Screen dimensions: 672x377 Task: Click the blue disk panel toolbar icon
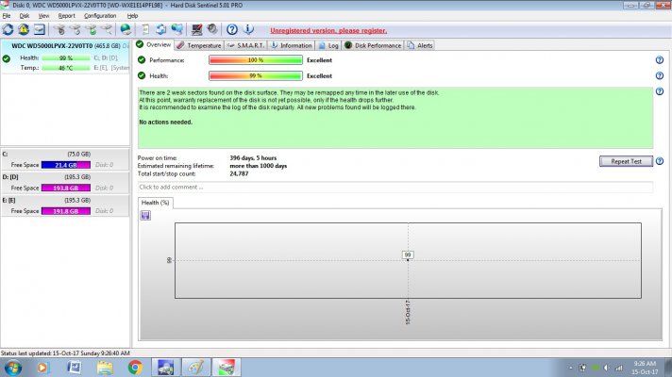click(40, 29)
